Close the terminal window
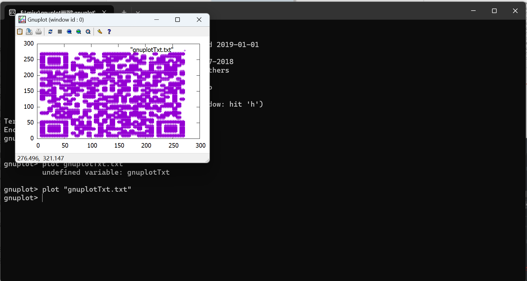The width and height of the screenshot is (527, 281). 515,11
